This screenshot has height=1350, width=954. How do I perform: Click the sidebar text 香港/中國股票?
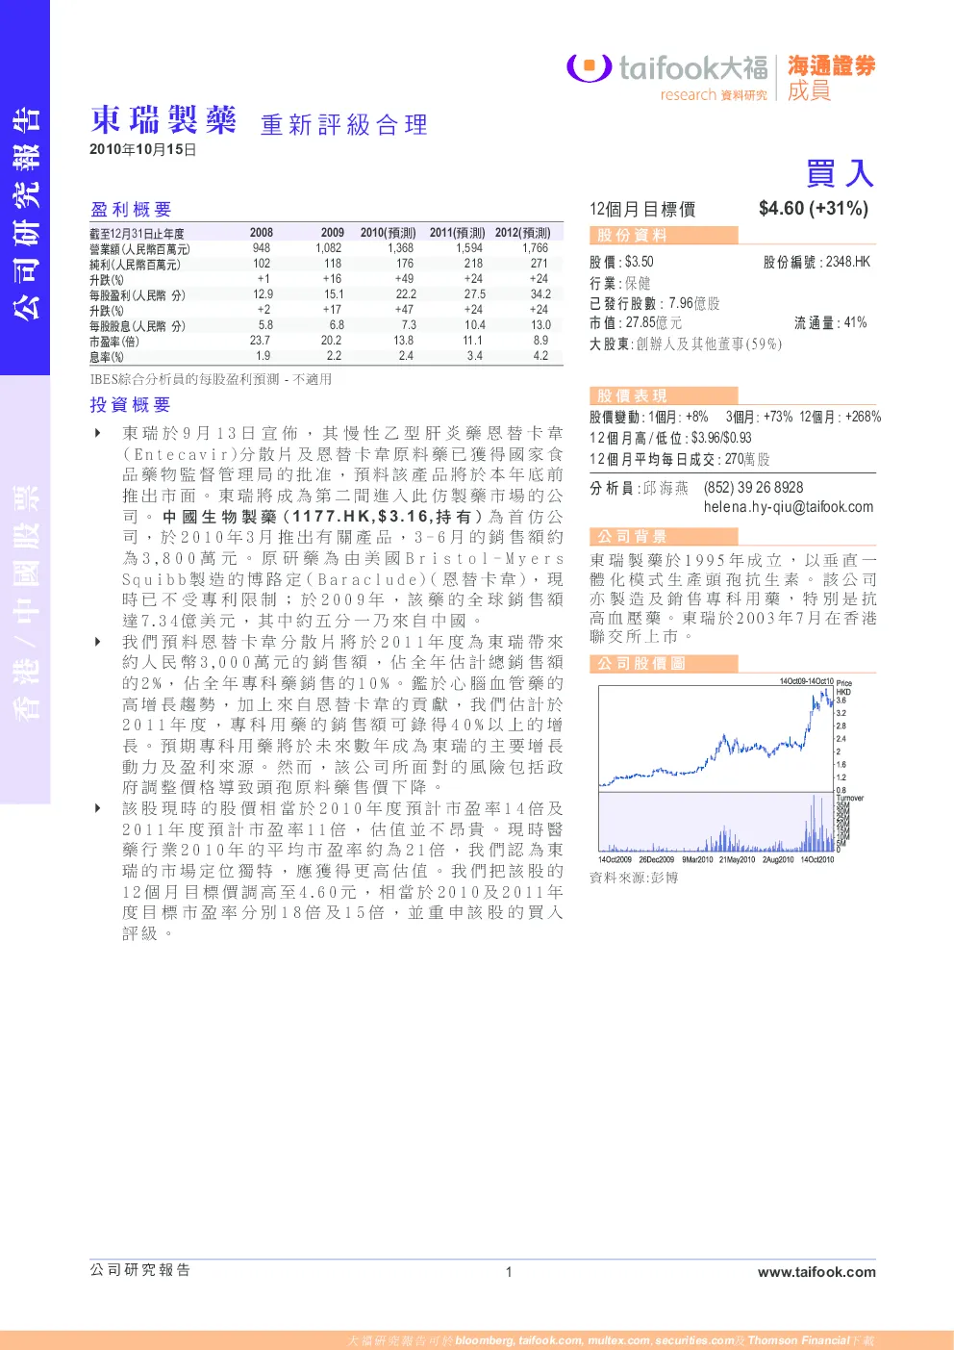26,603
